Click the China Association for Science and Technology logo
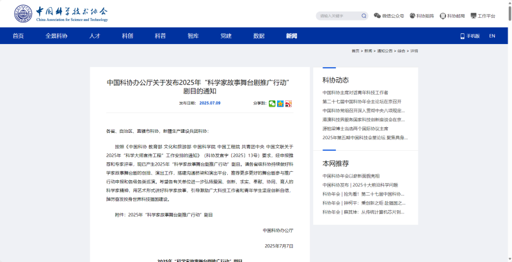 tap(61, 13)
